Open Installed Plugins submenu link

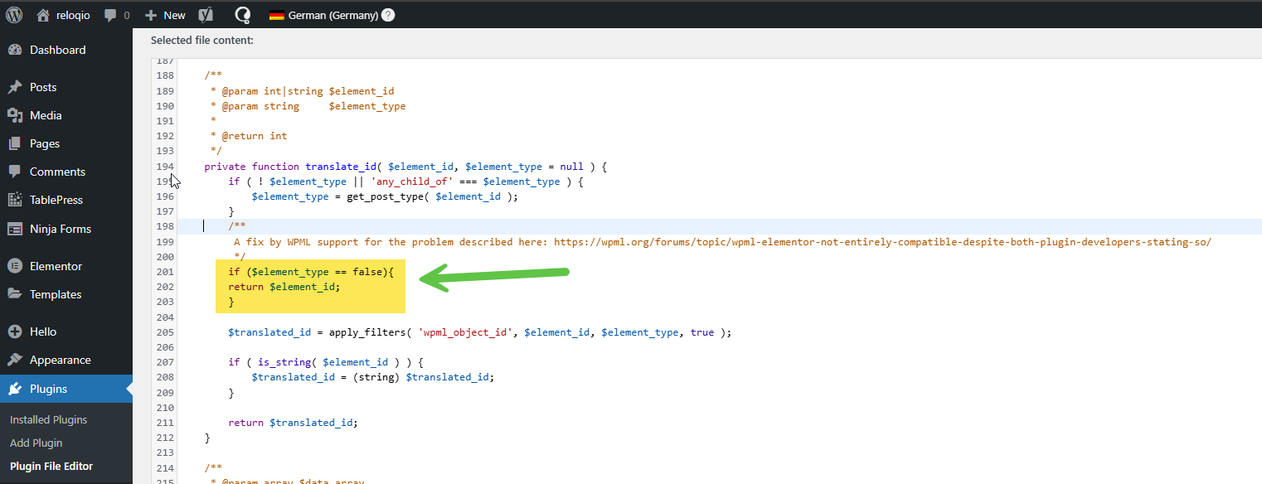[x=48, y=419]
